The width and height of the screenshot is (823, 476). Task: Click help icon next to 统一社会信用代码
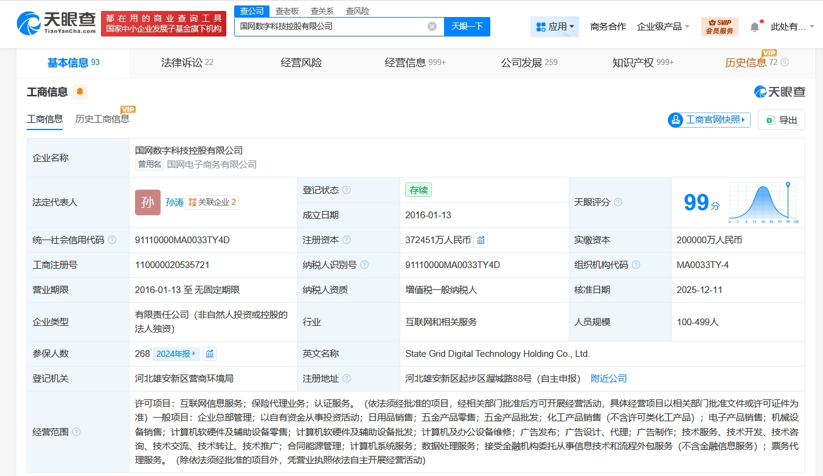[x=112, y=240]
